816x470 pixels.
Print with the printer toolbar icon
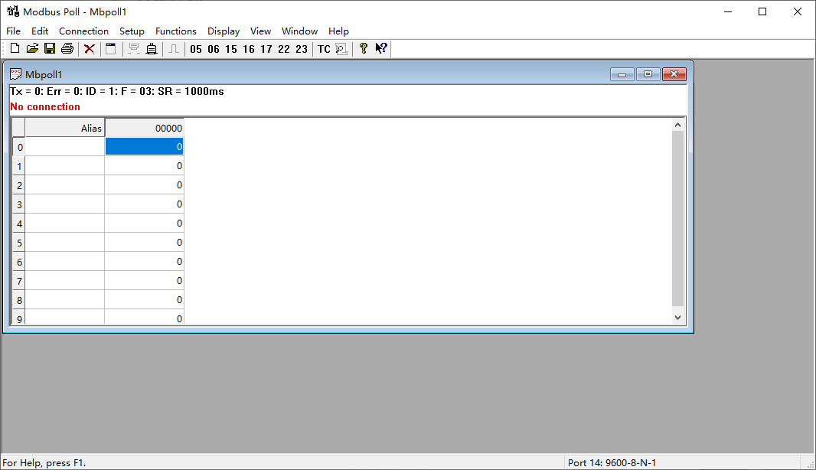[67, 49]
